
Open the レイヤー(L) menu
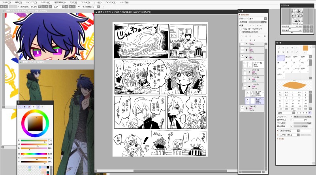45,2
